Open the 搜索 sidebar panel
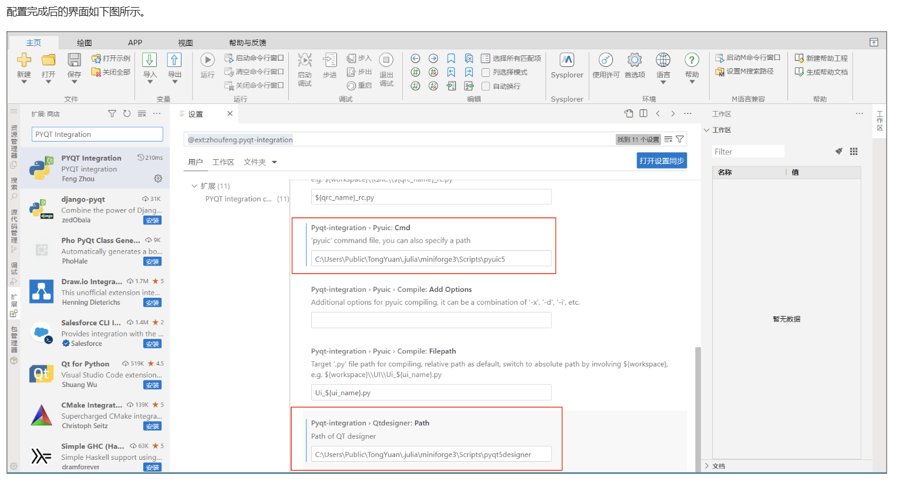 [14, 188]
